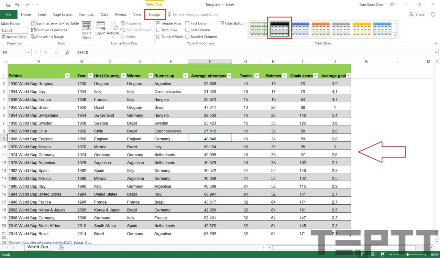Viewport: 440px width, 258px height.
Task: Uncheck the Header Row checkbox
Action: tap(158, 23)
